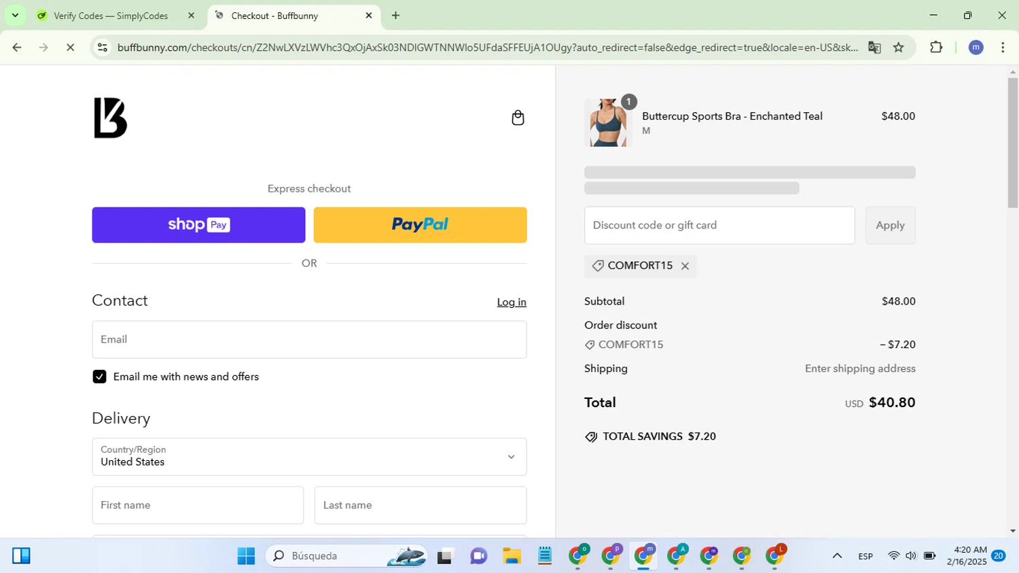Click the Buttercup Sports Bra - Enchanted Teal title
Viewport: 1019px width, 573px height.
coord(732,116)
